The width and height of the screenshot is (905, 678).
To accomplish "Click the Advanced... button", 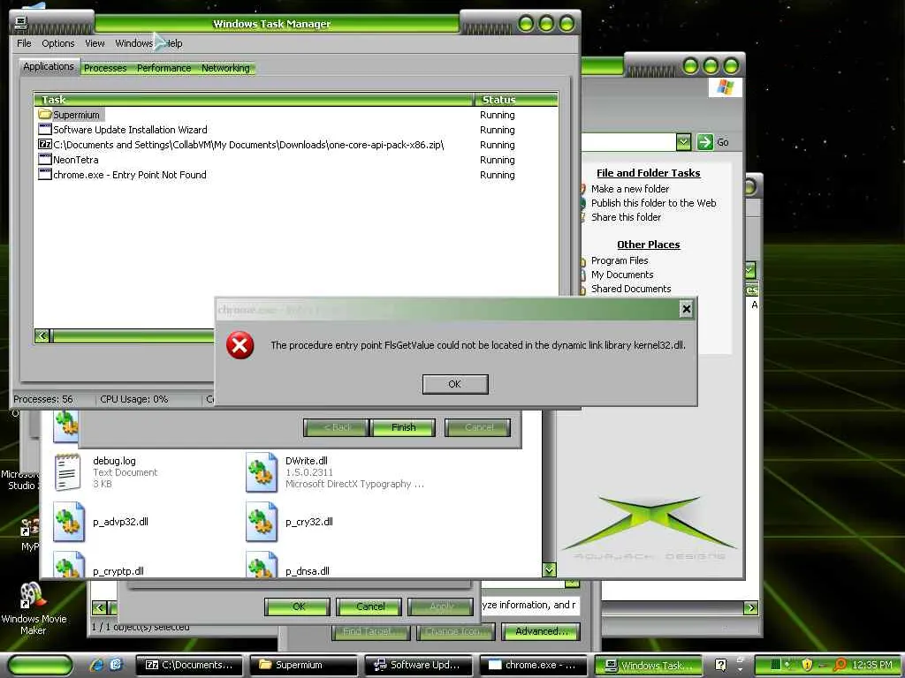I will click(x=541, y=631).
